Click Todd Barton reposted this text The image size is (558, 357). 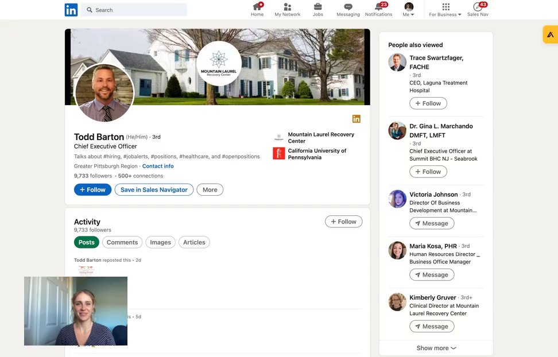[x=103, y=260]
